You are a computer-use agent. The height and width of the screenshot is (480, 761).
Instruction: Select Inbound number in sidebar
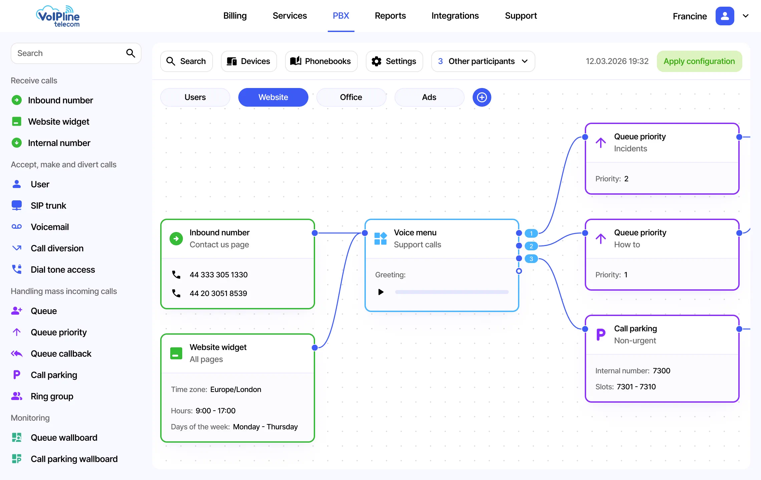[x=52, y=100]
